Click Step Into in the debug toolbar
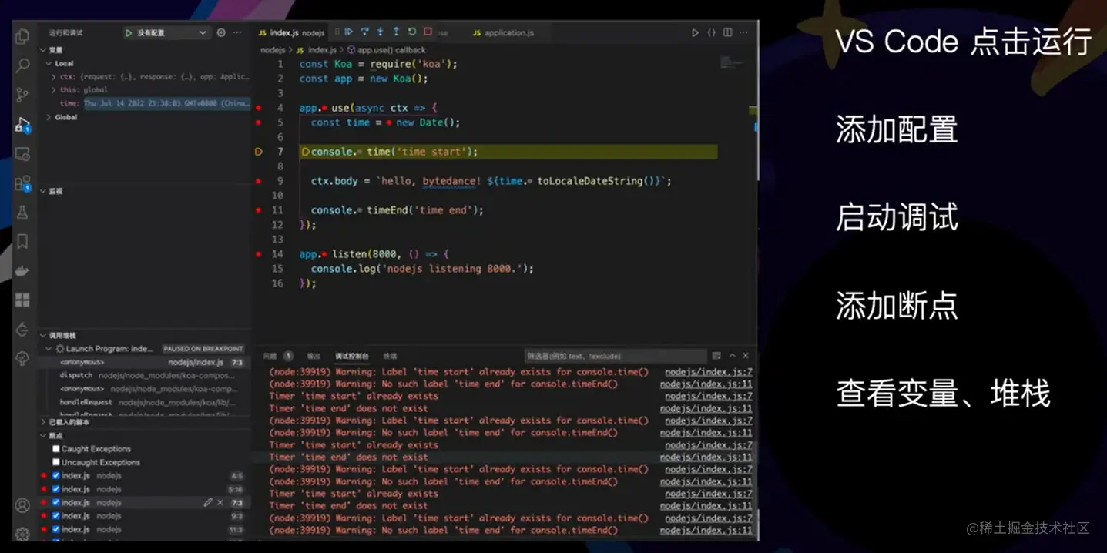The image size is (1107, 553). click(x=381, y=32)
